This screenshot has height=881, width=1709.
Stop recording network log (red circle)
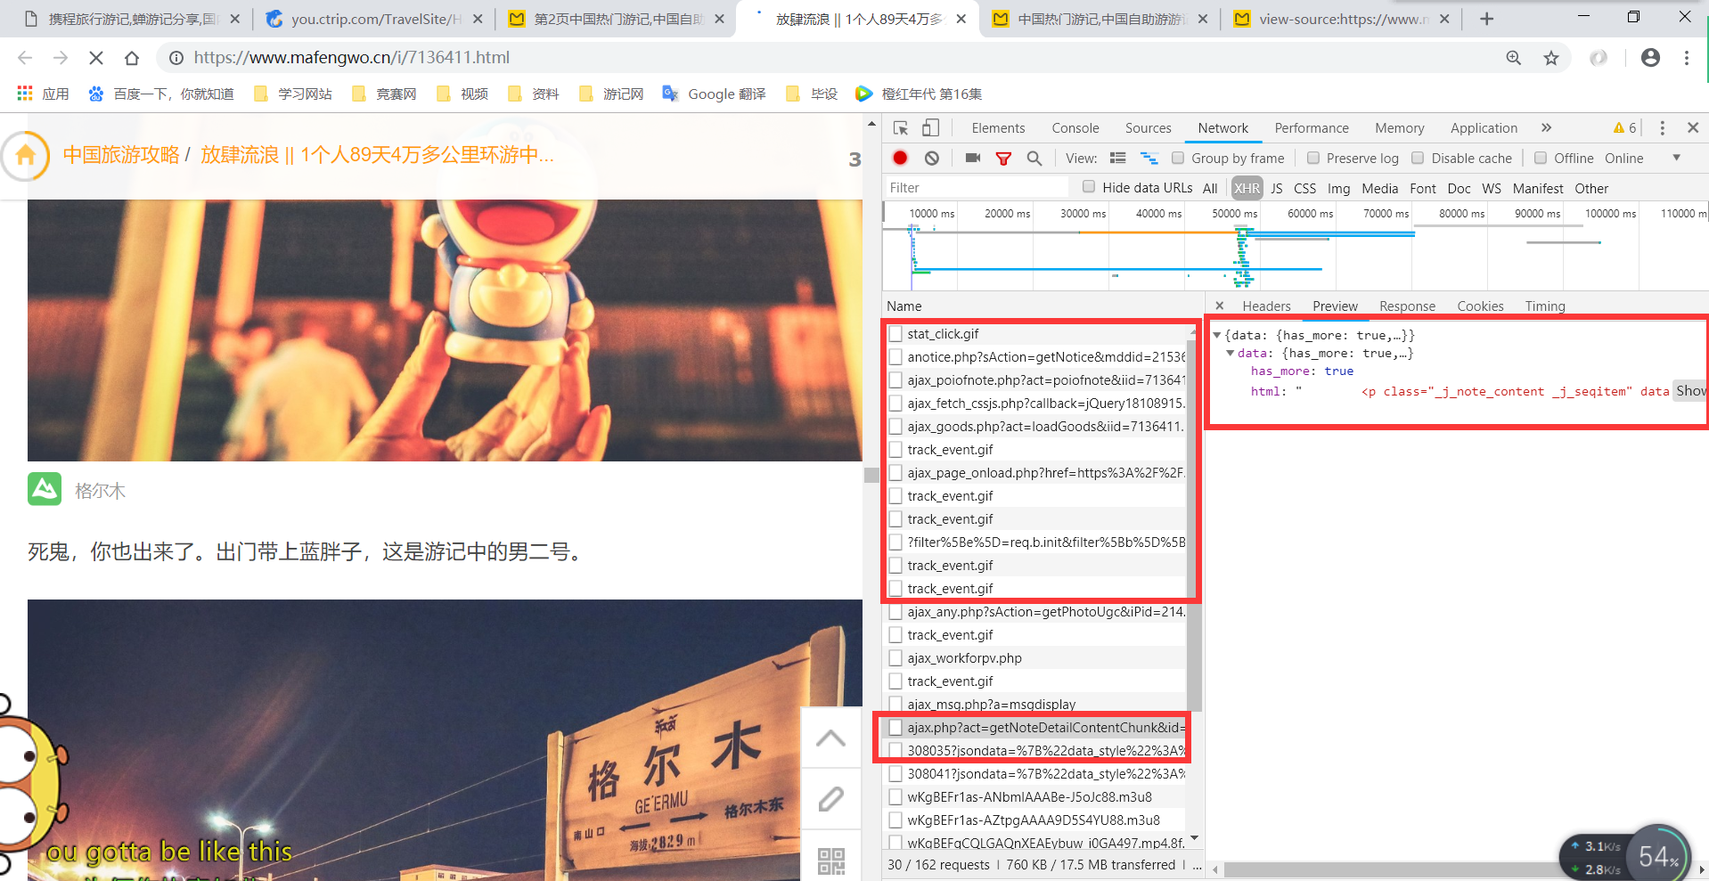coord(900,159)
